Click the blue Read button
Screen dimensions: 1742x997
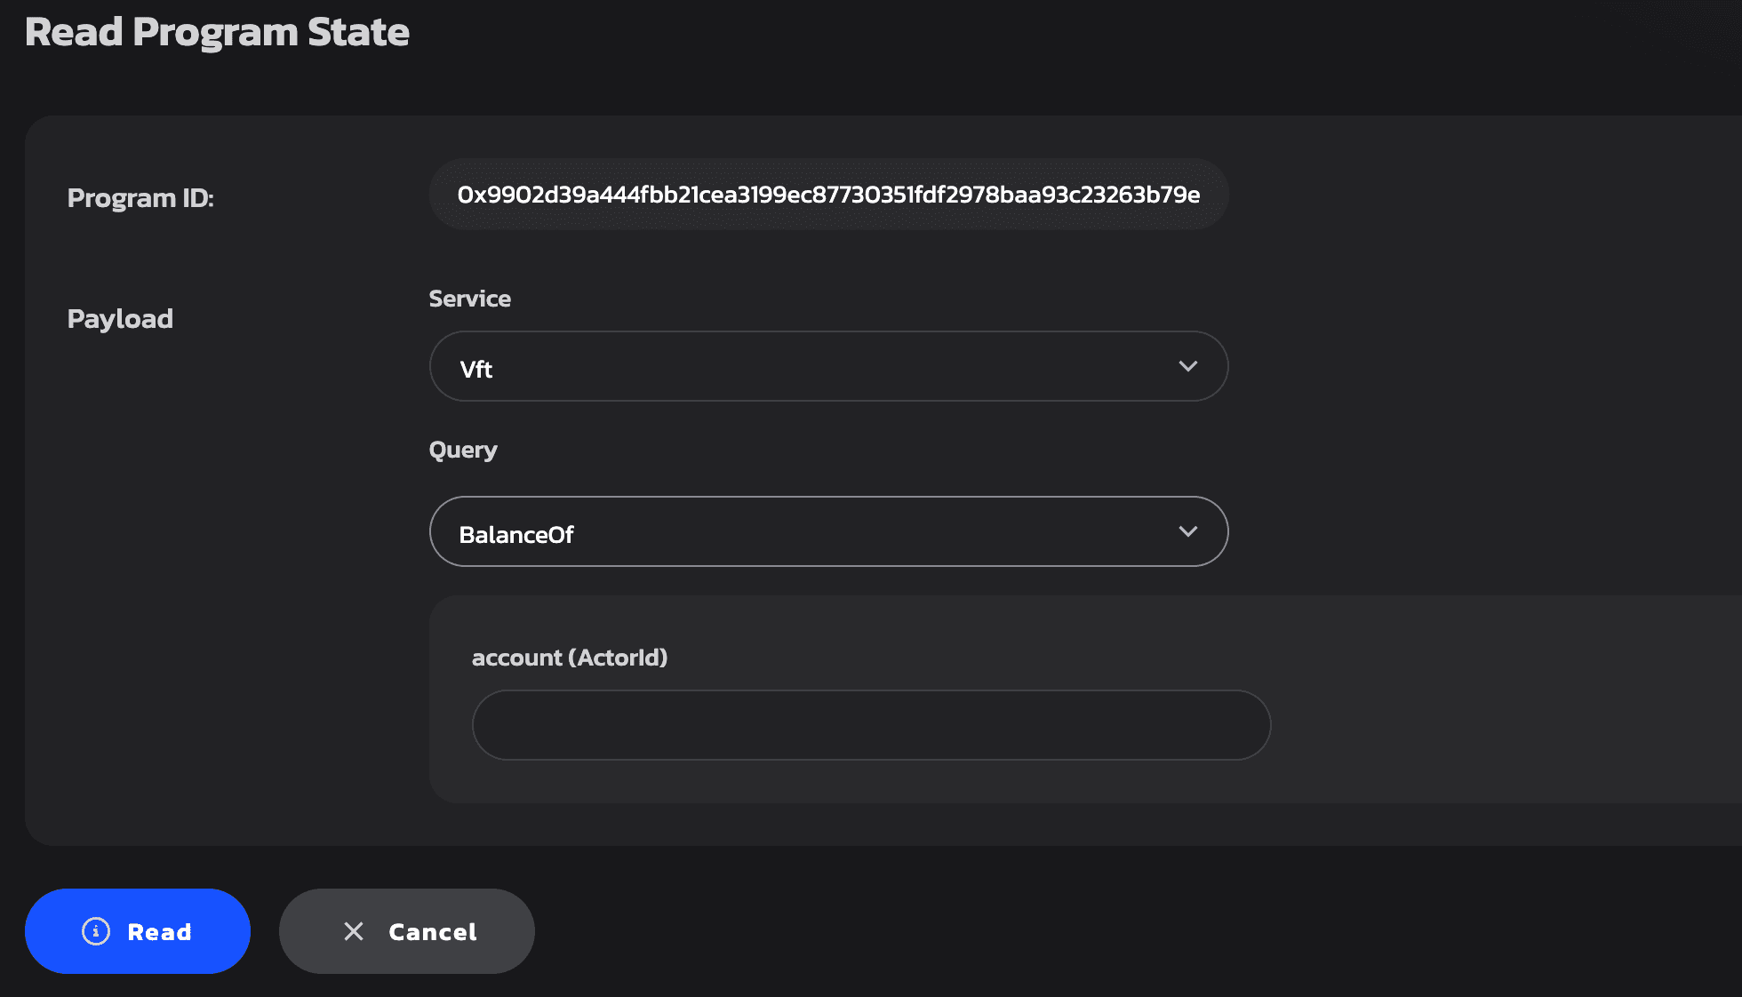138,930
